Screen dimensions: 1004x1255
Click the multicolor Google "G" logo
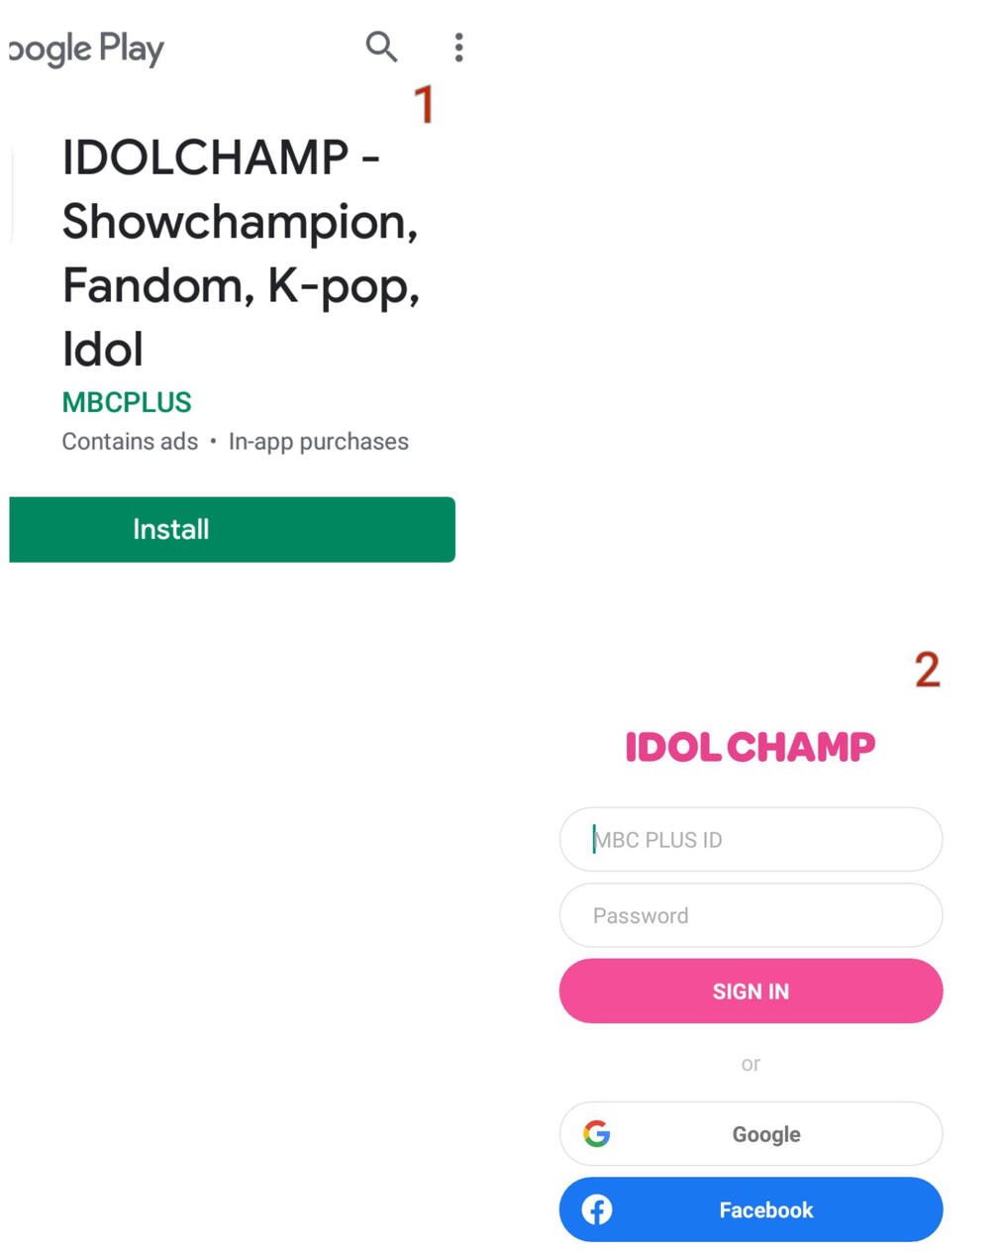pyautogui.click(x=596, y=1133)
